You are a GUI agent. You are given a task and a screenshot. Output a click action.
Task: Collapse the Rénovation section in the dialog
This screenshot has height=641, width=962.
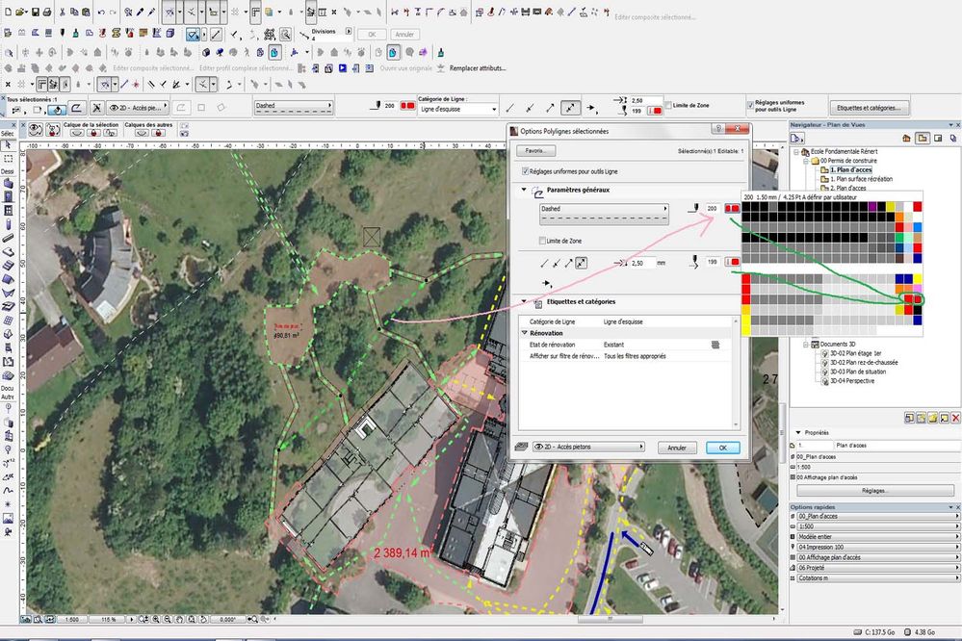coord(523,331)
